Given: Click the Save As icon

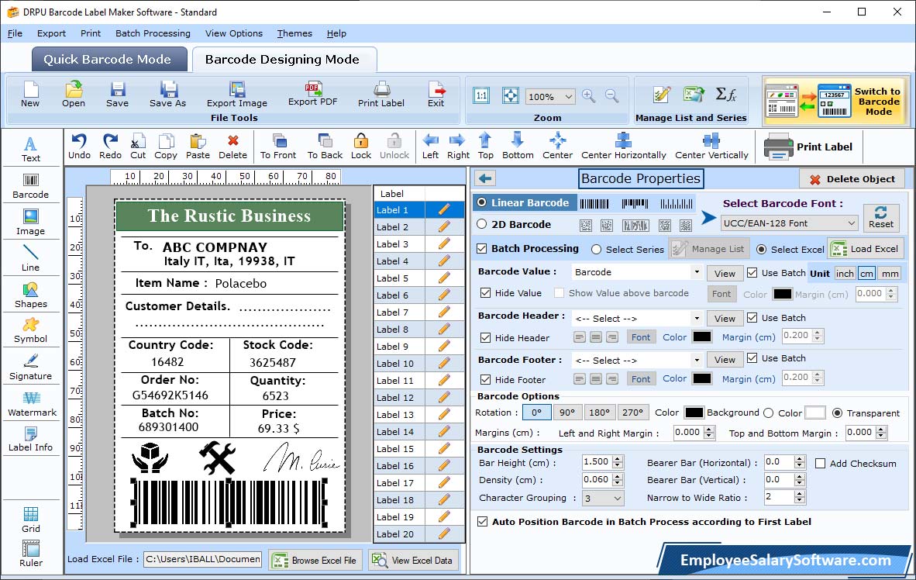Looking at the screenshot, I should (167, 94).
